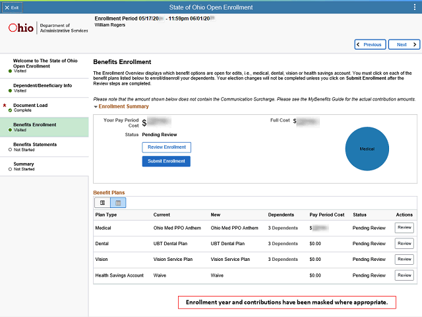Go to the Previous step
The height and width of the screenshot is (317, 422).
370,44
